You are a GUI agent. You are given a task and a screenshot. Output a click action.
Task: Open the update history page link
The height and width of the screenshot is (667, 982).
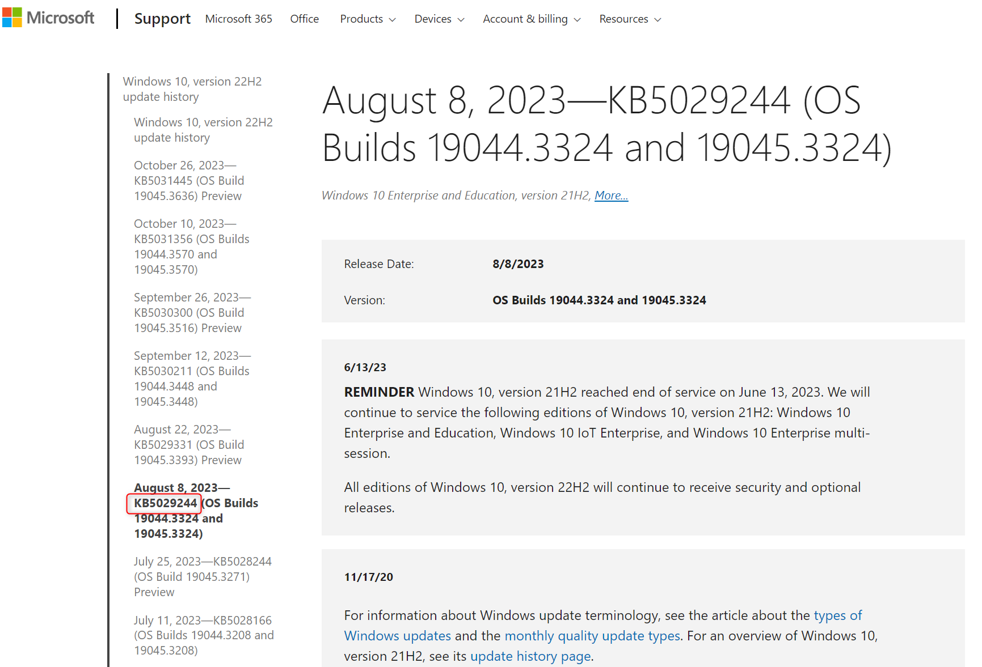pyautogui.click(x=530, y=656)
